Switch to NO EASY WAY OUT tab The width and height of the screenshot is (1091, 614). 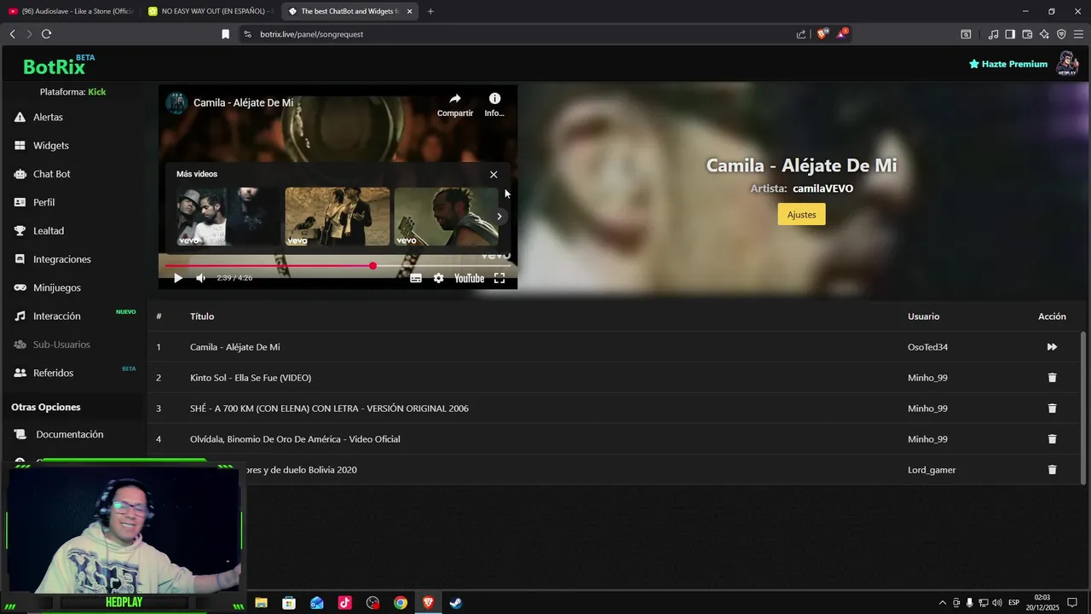tap(211, 11)
